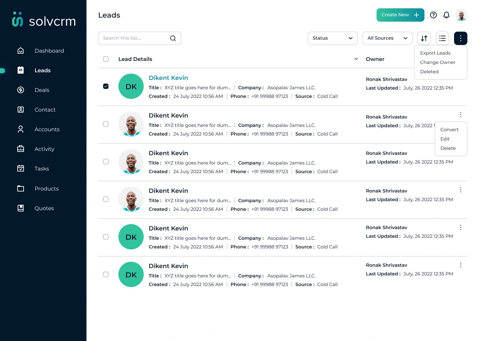Open Activity via the briefcase icon
The image size is (479, 341).
tap(21, 149)
